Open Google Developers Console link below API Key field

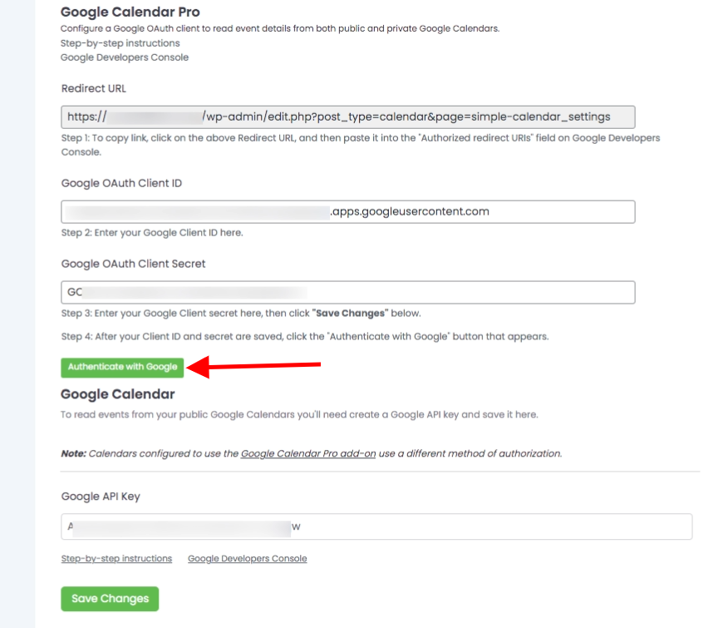(247, 559)
